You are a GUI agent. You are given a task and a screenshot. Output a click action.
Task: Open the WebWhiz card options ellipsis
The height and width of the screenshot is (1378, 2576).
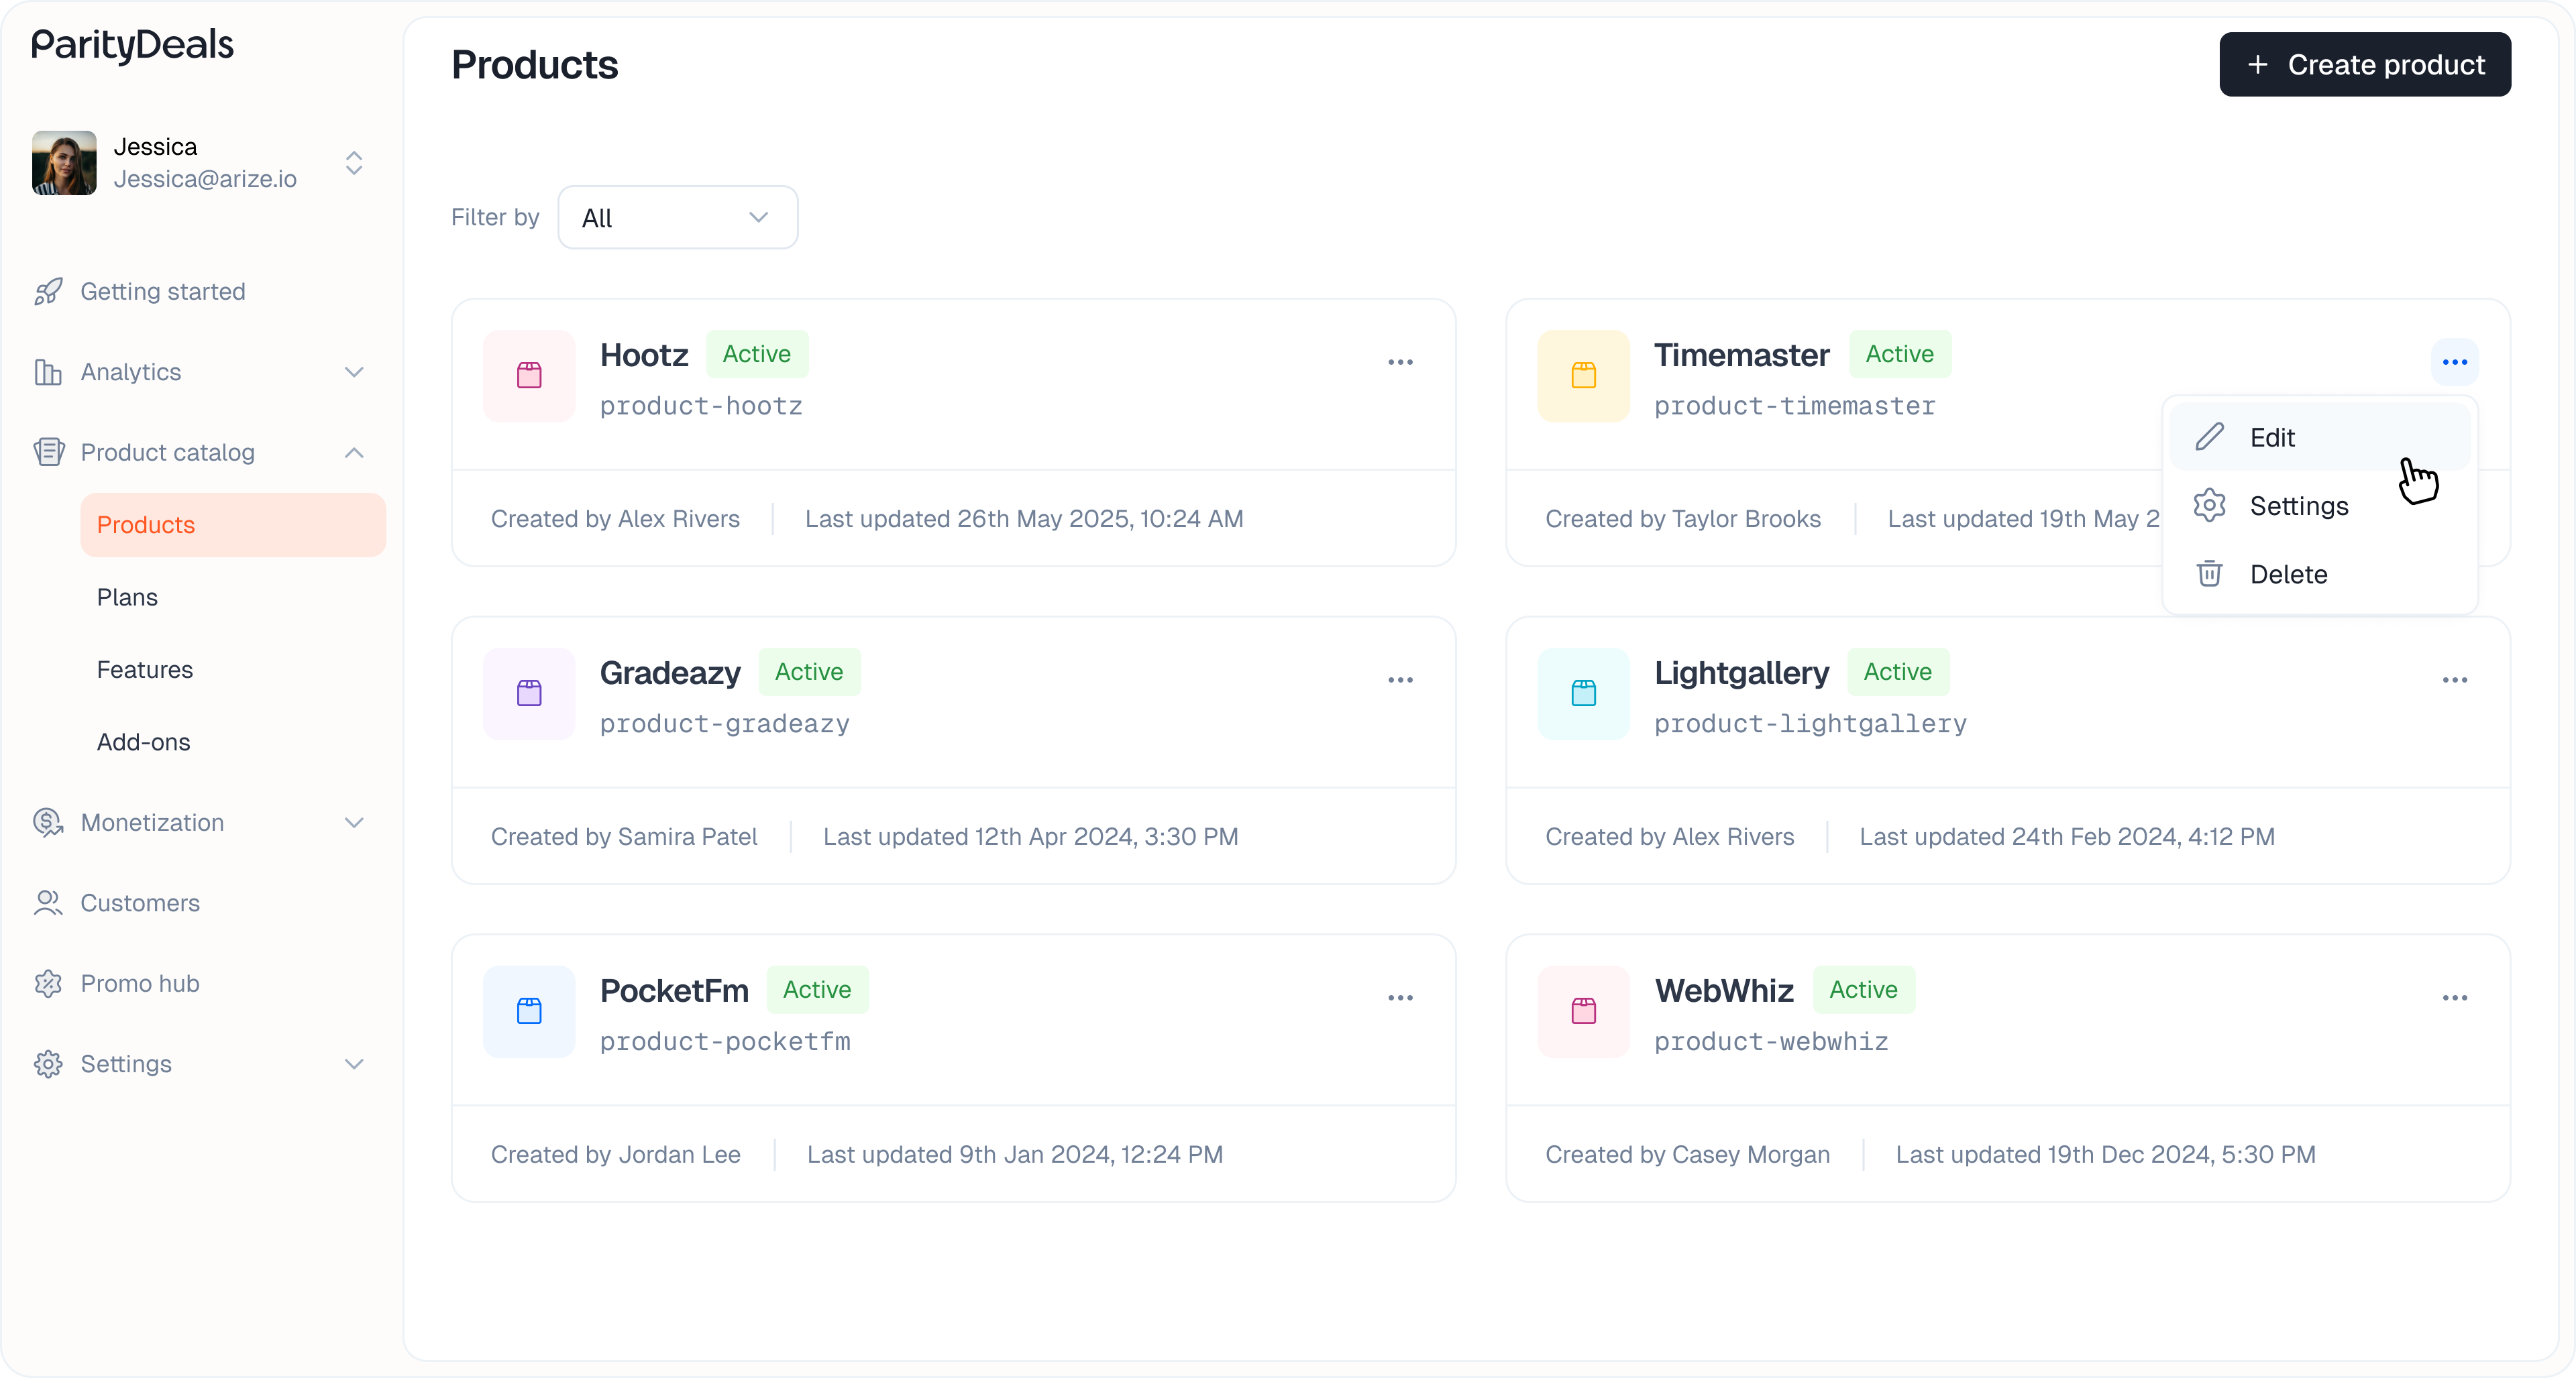tap(2454, 997)
